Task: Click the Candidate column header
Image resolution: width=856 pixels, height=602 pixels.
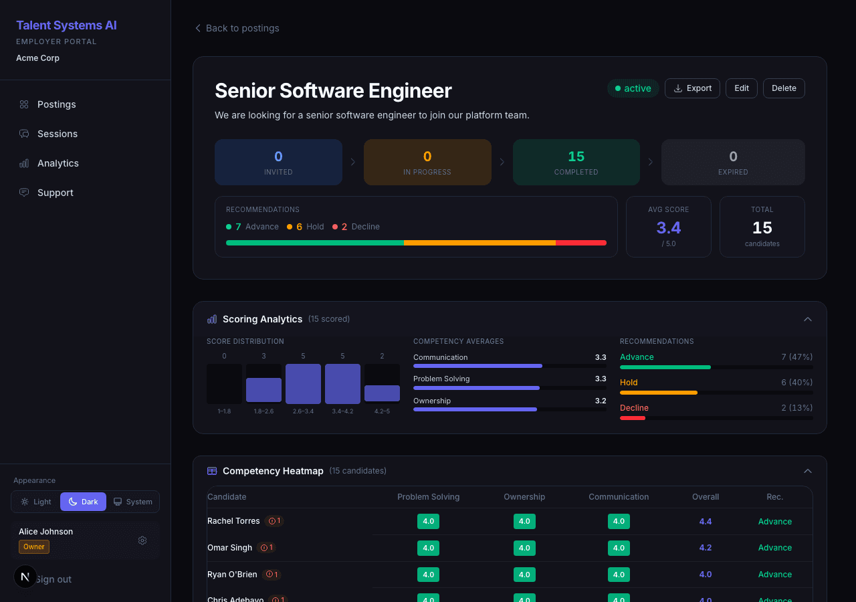Action: 227,497
